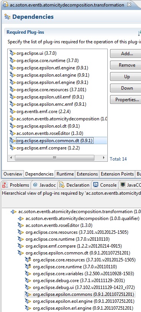The height and width of the screenshot is (312, 141).
Task: Switch to the Runtime tab
Action: coord(65,174)
